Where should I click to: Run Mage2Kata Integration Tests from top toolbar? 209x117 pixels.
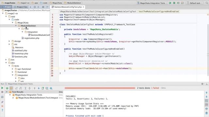pos(170,3)
